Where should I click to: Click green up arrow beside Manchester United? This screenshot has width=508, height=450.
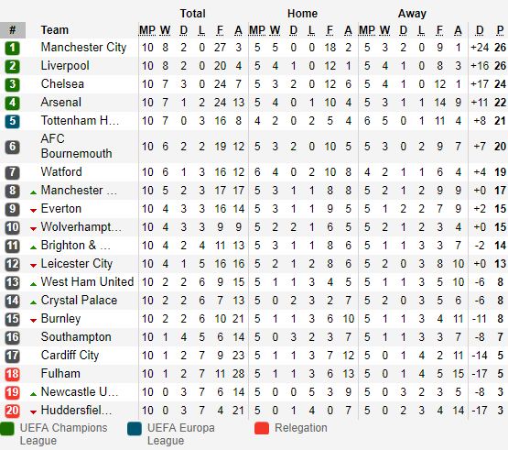33,192
